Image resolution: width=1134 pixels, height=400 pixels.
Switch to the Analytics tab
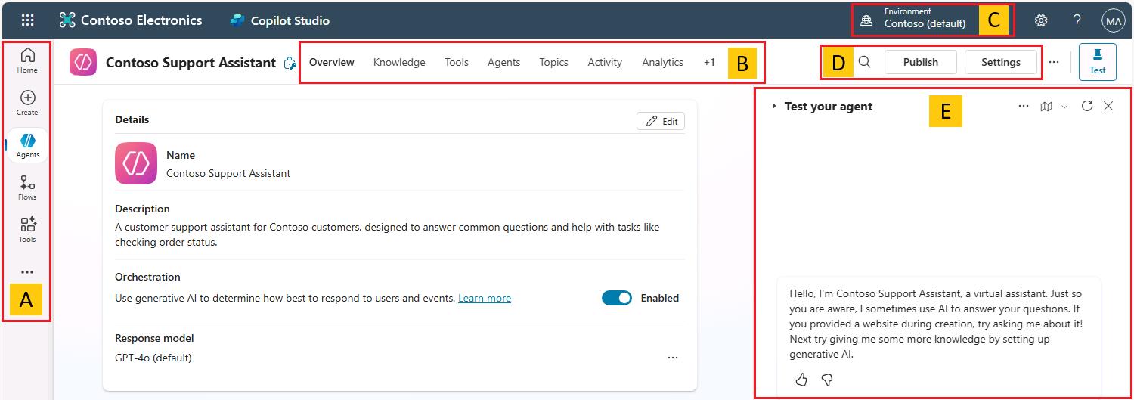click(662, 62)
